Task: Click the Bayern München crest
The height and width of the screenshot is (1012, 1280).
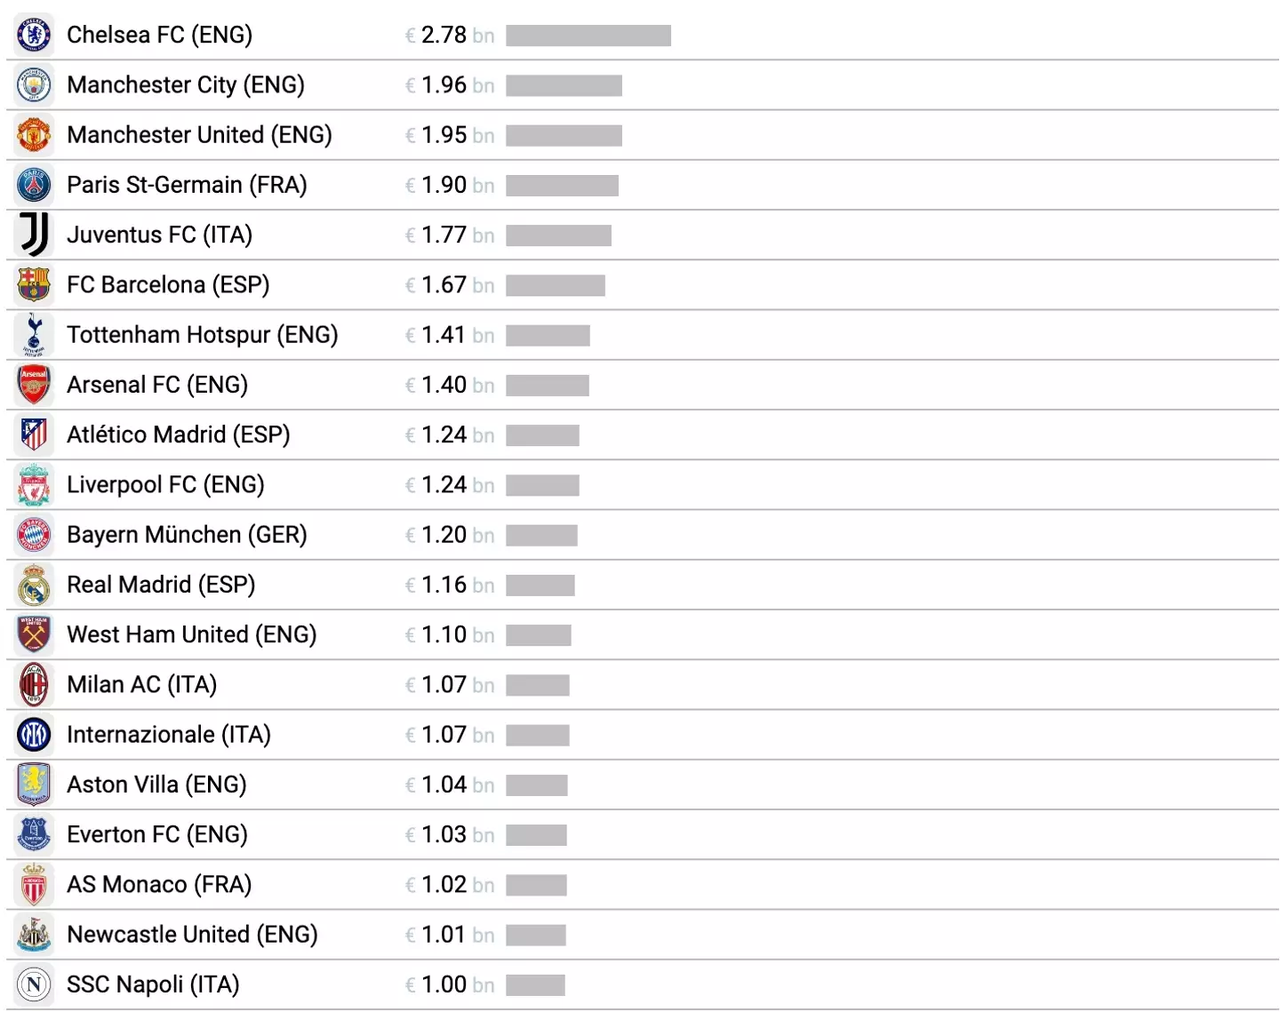Action: pyautogui.click(x=34, y=535)
